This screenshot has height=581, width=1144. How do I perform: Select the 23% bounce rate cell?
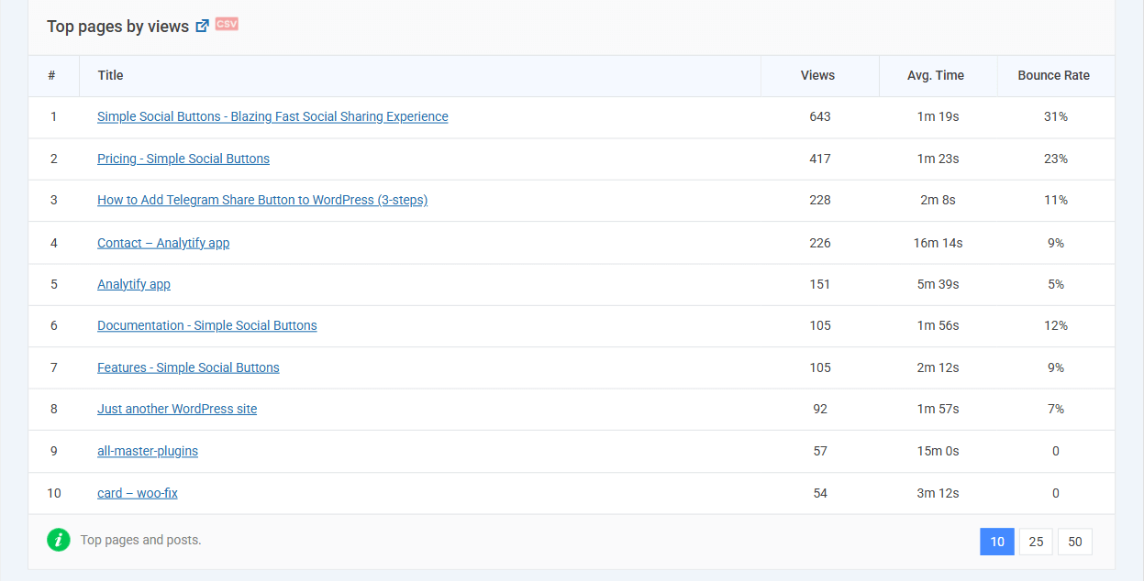coord(1056,159)
